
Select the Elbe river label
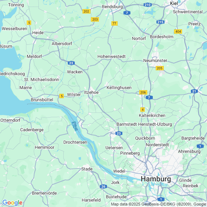tap(75, 126)
